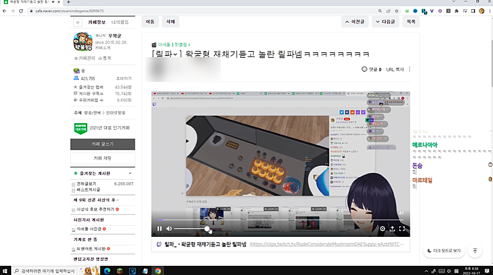This screenshot has height=275, width=493.
Task: Open the 나의활동 tab
Action: (120, 22)
